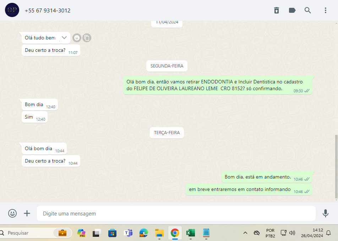
Task: Launch Microsoft Teams from taskbar
Action: (x=128, y=233)
